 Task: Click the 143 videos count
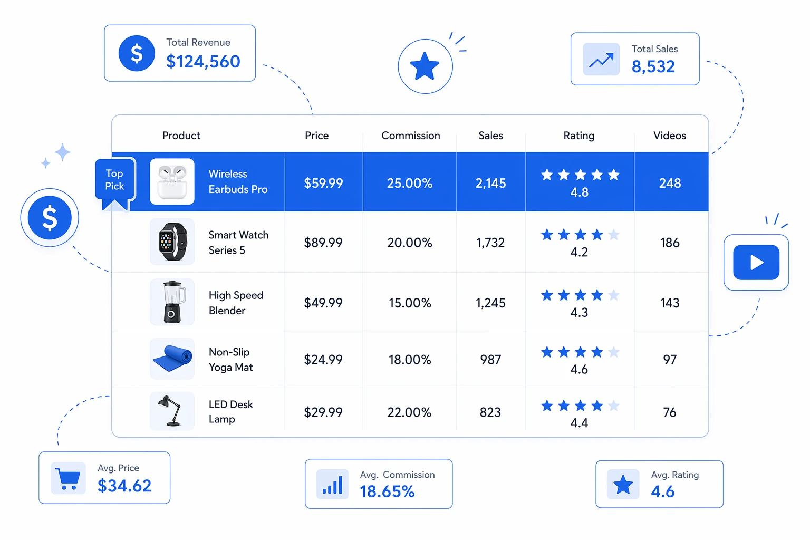(x=670, y=303)
